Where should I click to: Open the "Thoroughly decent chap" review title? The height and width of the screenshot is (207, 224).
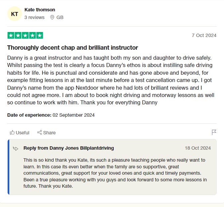[x=72, y=48]
